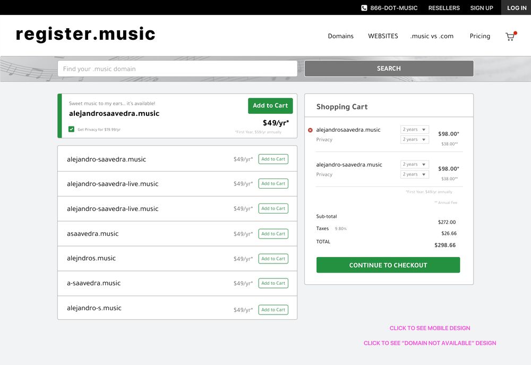Click a-saavedra.music domain name in list
531x365 pixels.
[x=94, y=283]
